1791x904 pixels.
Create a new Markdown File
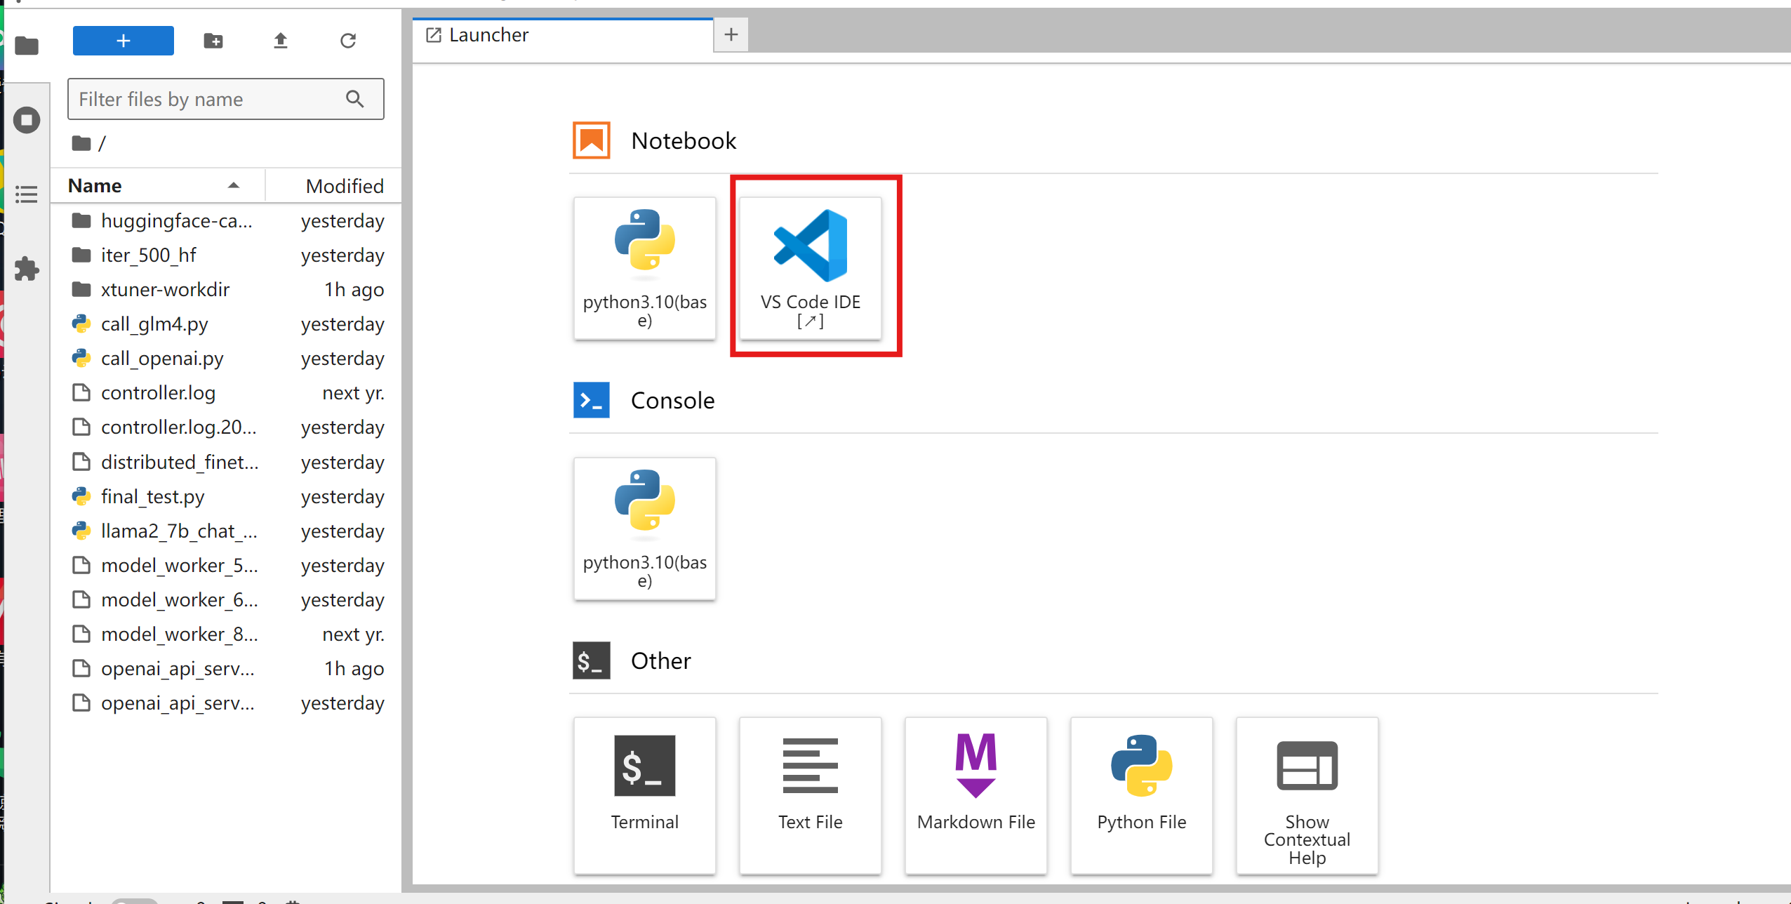click(x=976, y=795)
